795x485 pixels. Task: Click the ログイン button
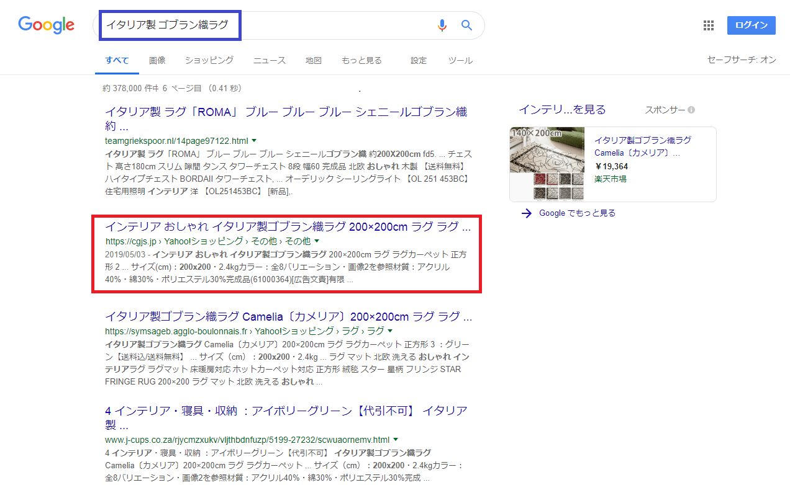point(751,25)
